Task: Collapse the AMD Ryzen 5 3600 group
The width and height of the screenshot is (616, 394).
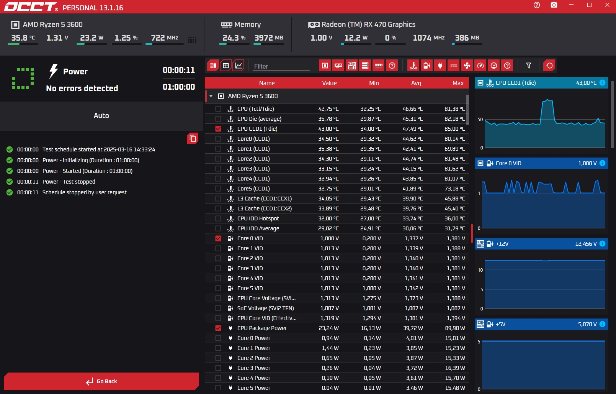Action: [211, 96]
